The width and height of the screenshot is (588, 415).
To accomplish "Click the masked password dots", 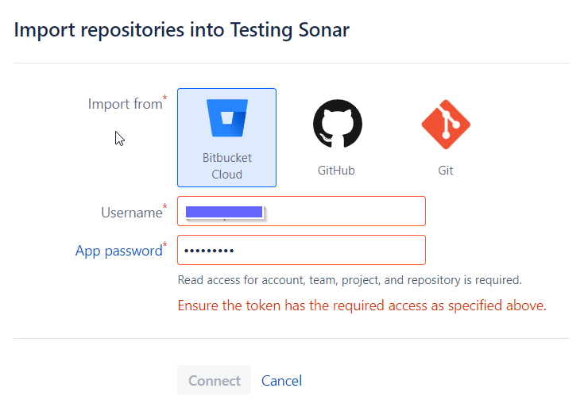I will [x=209, y=251].
